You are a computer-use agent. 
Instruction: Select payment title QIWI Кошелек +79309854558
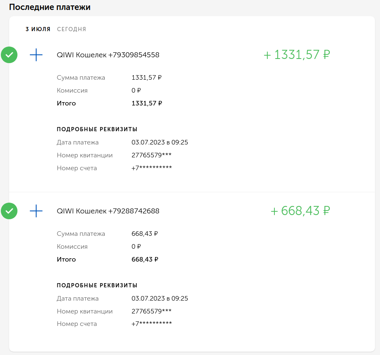[108, 55]
